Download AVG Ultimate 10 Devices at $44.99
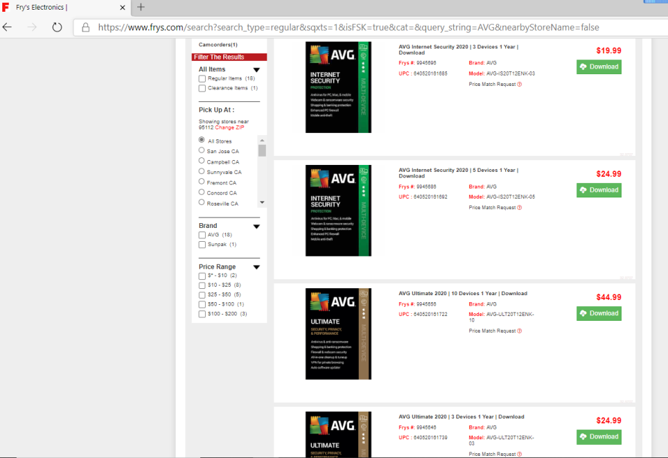 point(599,313)
